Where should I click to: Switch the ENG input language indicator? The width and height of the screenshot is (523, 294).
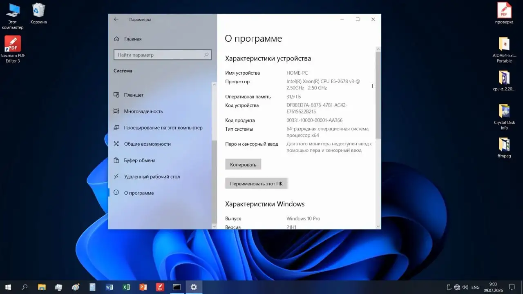click(x=476, y=287)
